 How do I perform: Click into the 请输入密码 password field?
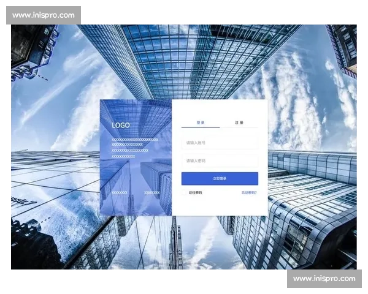pos(220,161)
